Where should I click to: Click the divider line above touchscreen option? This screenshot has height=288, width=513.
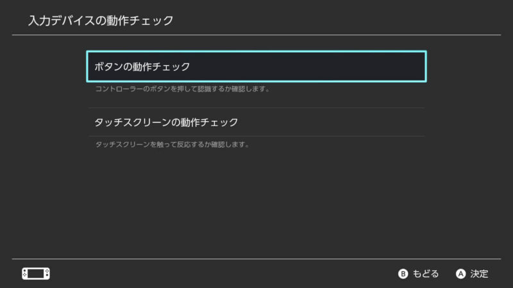pos(256,108)
